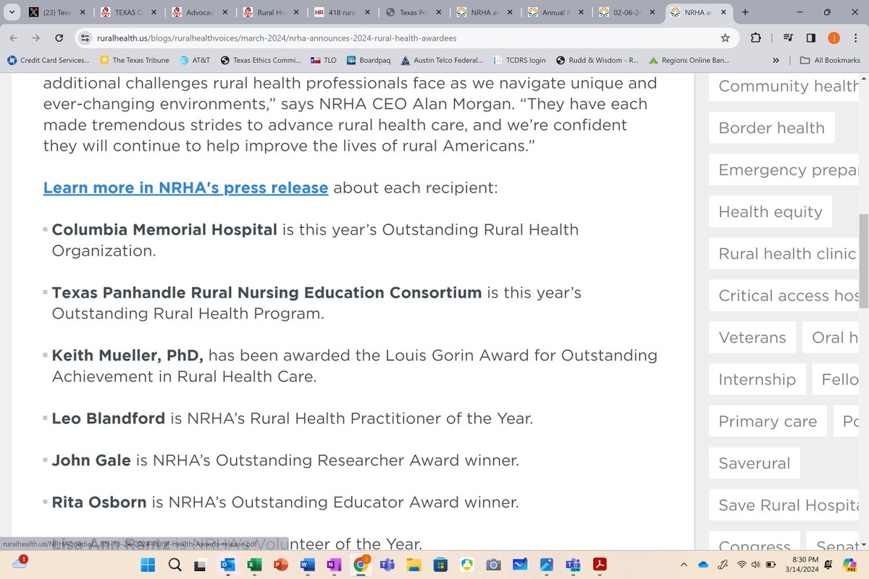Open the 'Learn more in NRHA's press release' link
The height and width of the screenshot is (579, 869).
[x=185, y=188]
